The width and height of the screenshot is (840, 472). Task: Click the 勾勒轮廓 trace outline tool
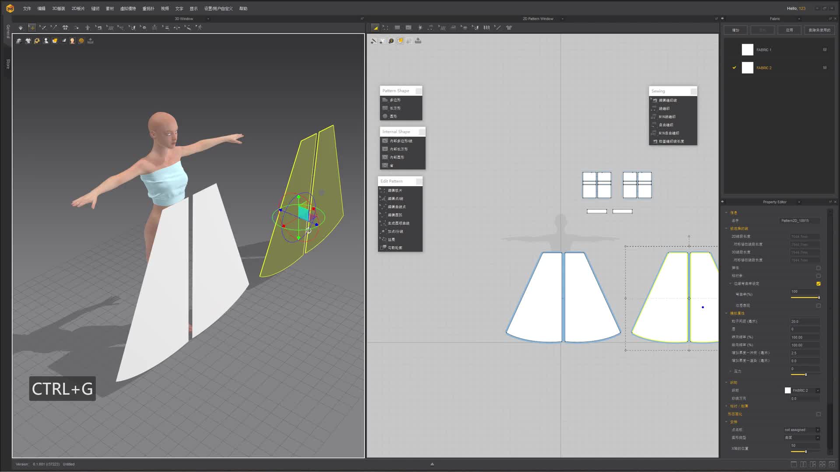(x=395, y=248)
